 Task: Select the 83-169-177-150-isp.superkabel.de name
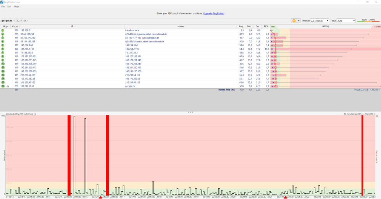(142, 38)
